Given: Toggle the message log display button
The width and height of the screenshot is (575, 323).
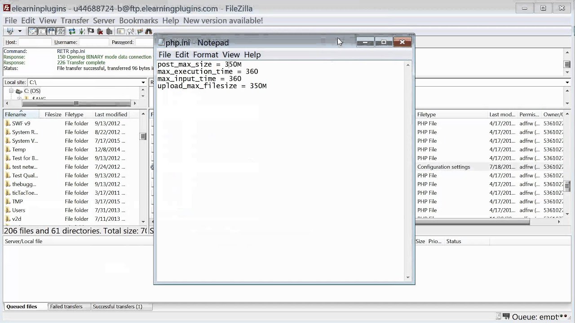Looking at the screenshot, I should point(32,31).
